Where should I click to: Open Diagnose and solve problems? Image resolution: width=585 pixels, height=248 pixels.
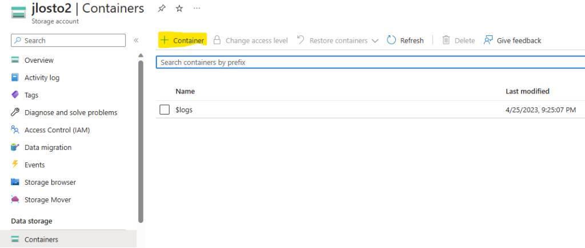pos(71,112)
